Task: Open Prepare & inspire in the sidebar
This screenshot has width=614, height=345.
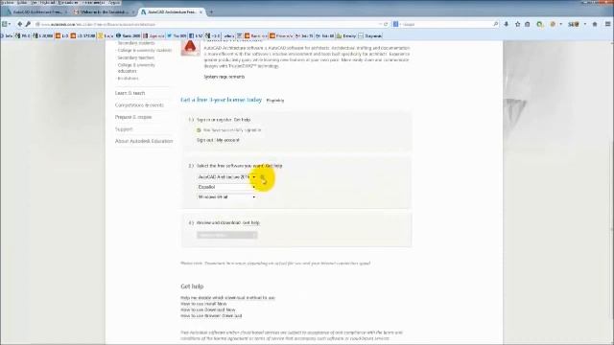Action: (133, 117)
